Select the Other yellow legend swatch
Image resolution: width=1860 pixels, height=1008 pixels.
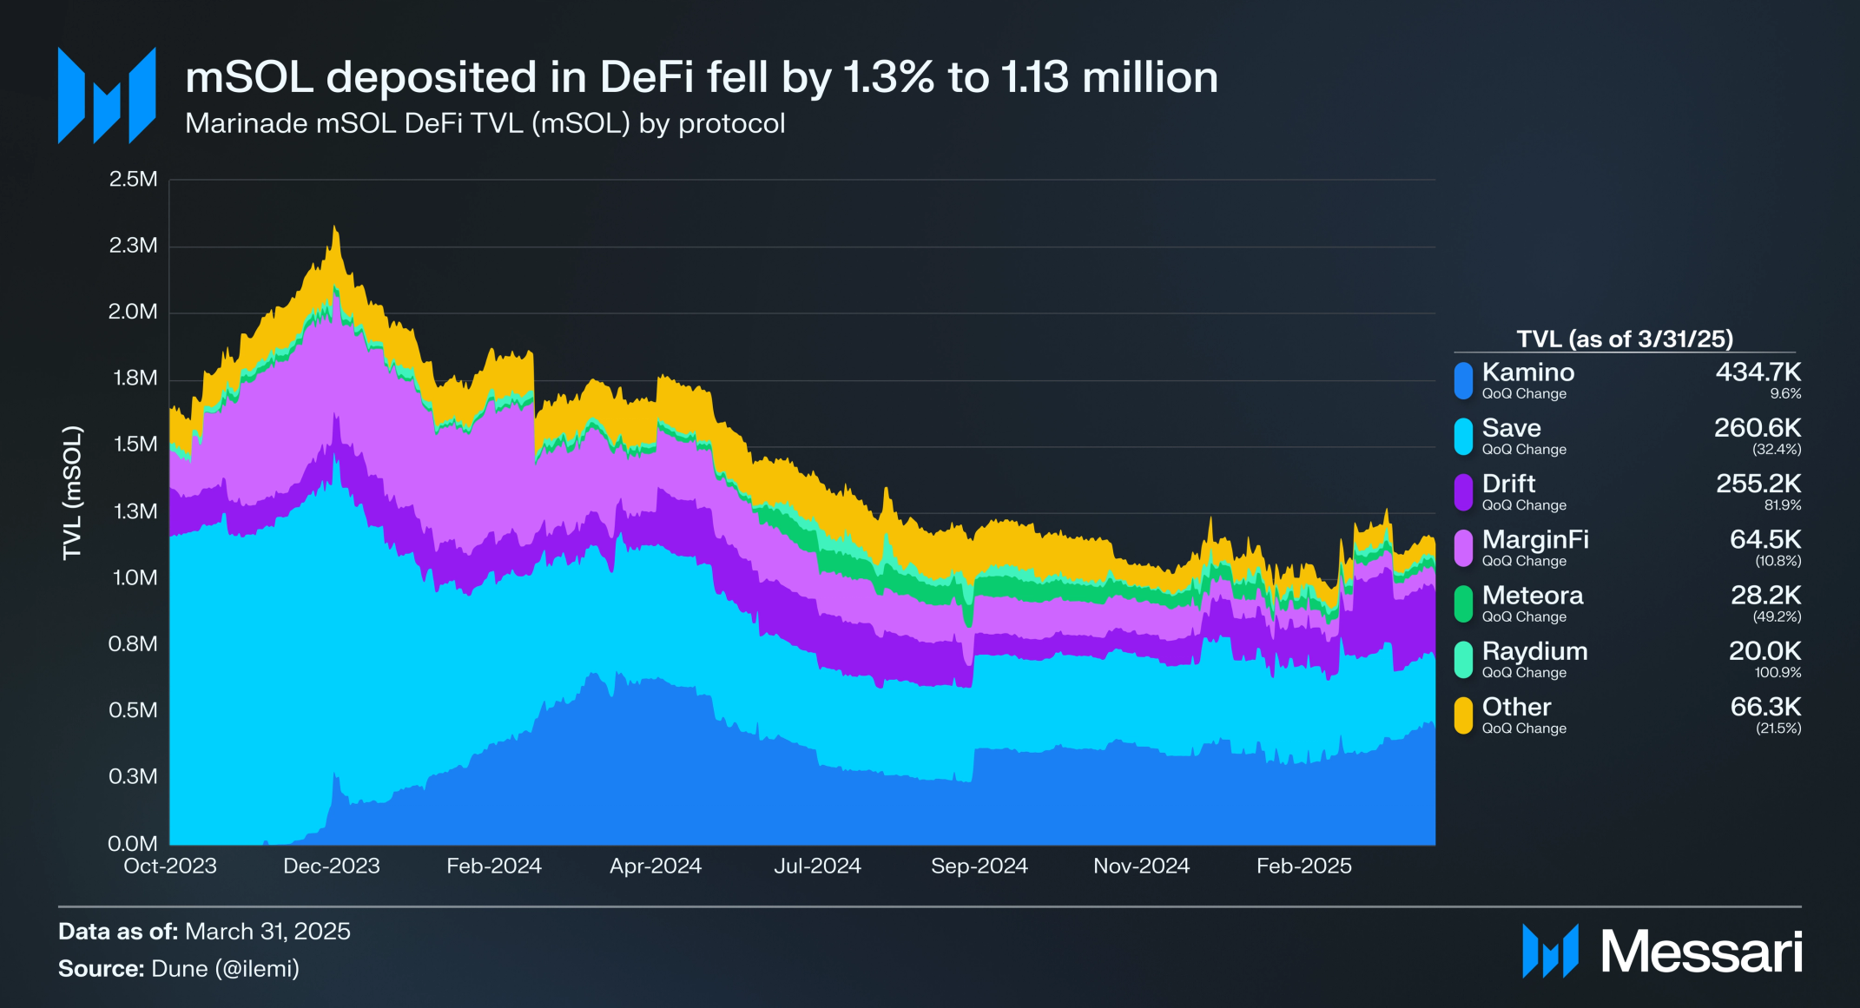pyautogui.click(x=1463, y=715)
